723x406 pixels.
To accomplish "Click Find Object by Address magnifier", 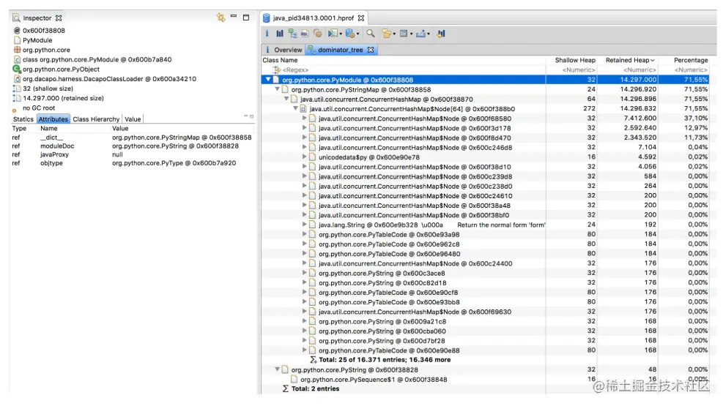I will [x=371, y=33].
